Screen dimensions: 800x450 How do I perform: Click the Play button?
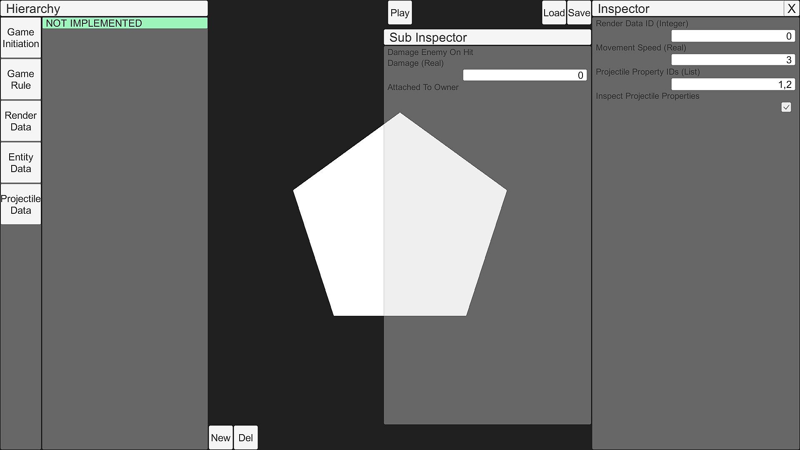tap(400, 13)
